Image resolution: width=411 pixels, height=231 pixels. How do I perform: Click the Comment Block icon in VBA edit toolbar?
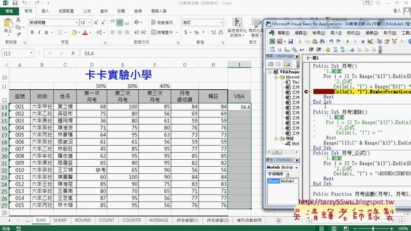pos(335,49)
